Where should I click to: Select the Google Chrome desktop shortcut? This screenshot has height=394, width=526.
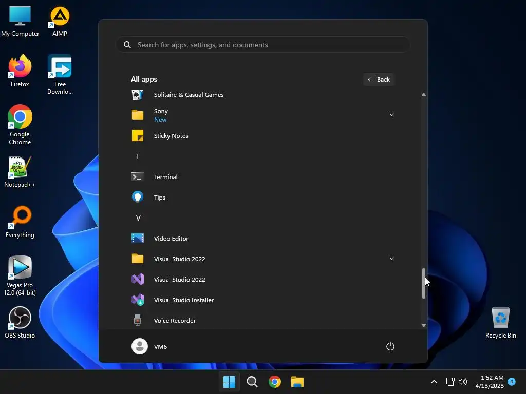tap(20, 125)
